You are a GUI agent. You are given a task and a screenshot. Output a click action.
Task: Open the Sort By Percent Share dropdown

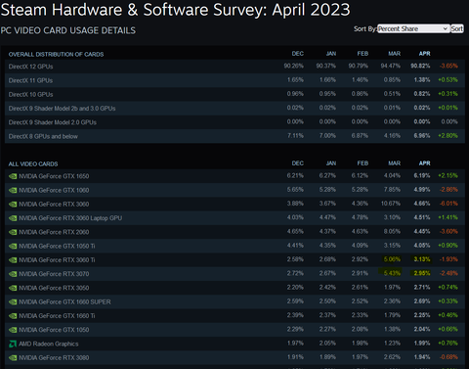click(x=413, y=28)
